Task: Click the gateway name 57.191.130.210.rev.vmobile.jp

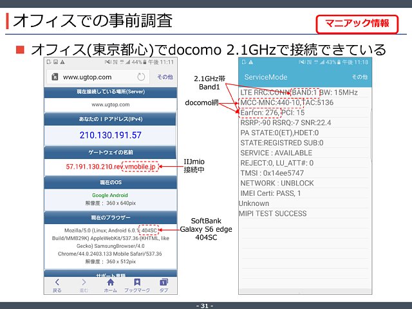Action: (x=111, y=167)
